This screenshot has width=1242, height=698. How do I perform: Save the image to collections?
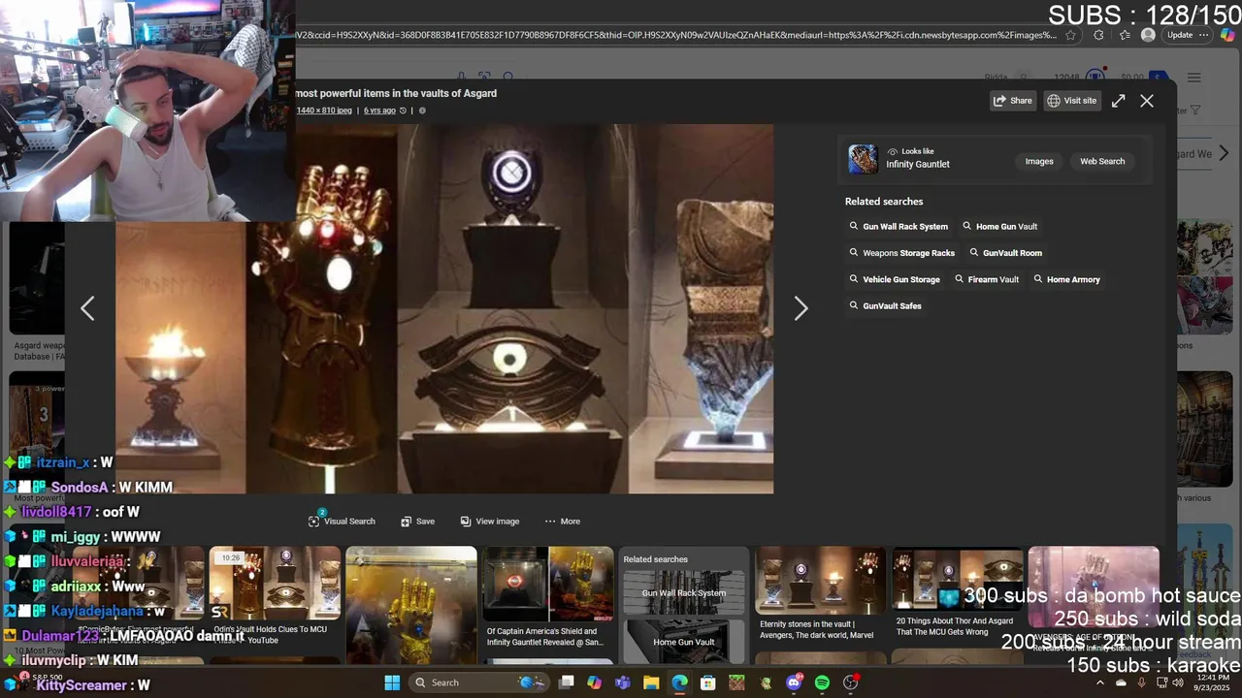[417, 521]
